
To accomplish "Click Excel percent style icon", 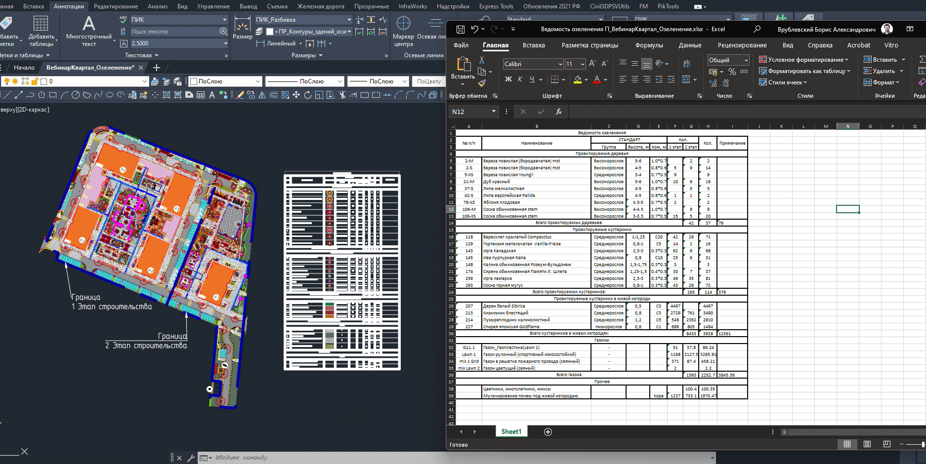I will coord(732,72).
